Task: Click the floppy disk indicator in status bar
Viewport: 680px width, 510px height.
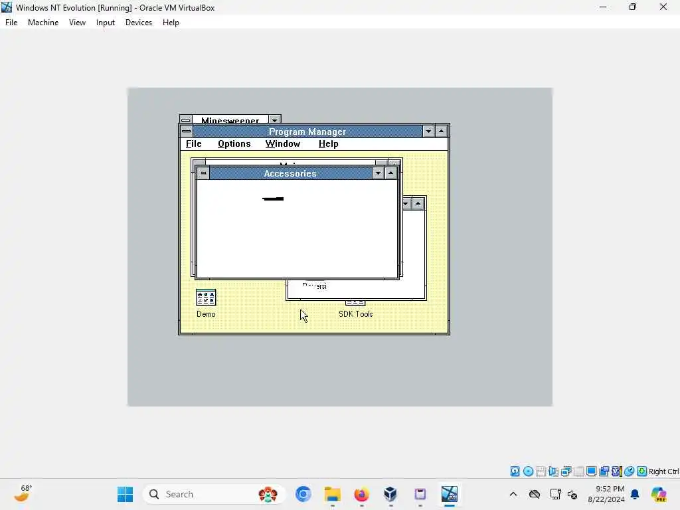Action: pos(541,471)
